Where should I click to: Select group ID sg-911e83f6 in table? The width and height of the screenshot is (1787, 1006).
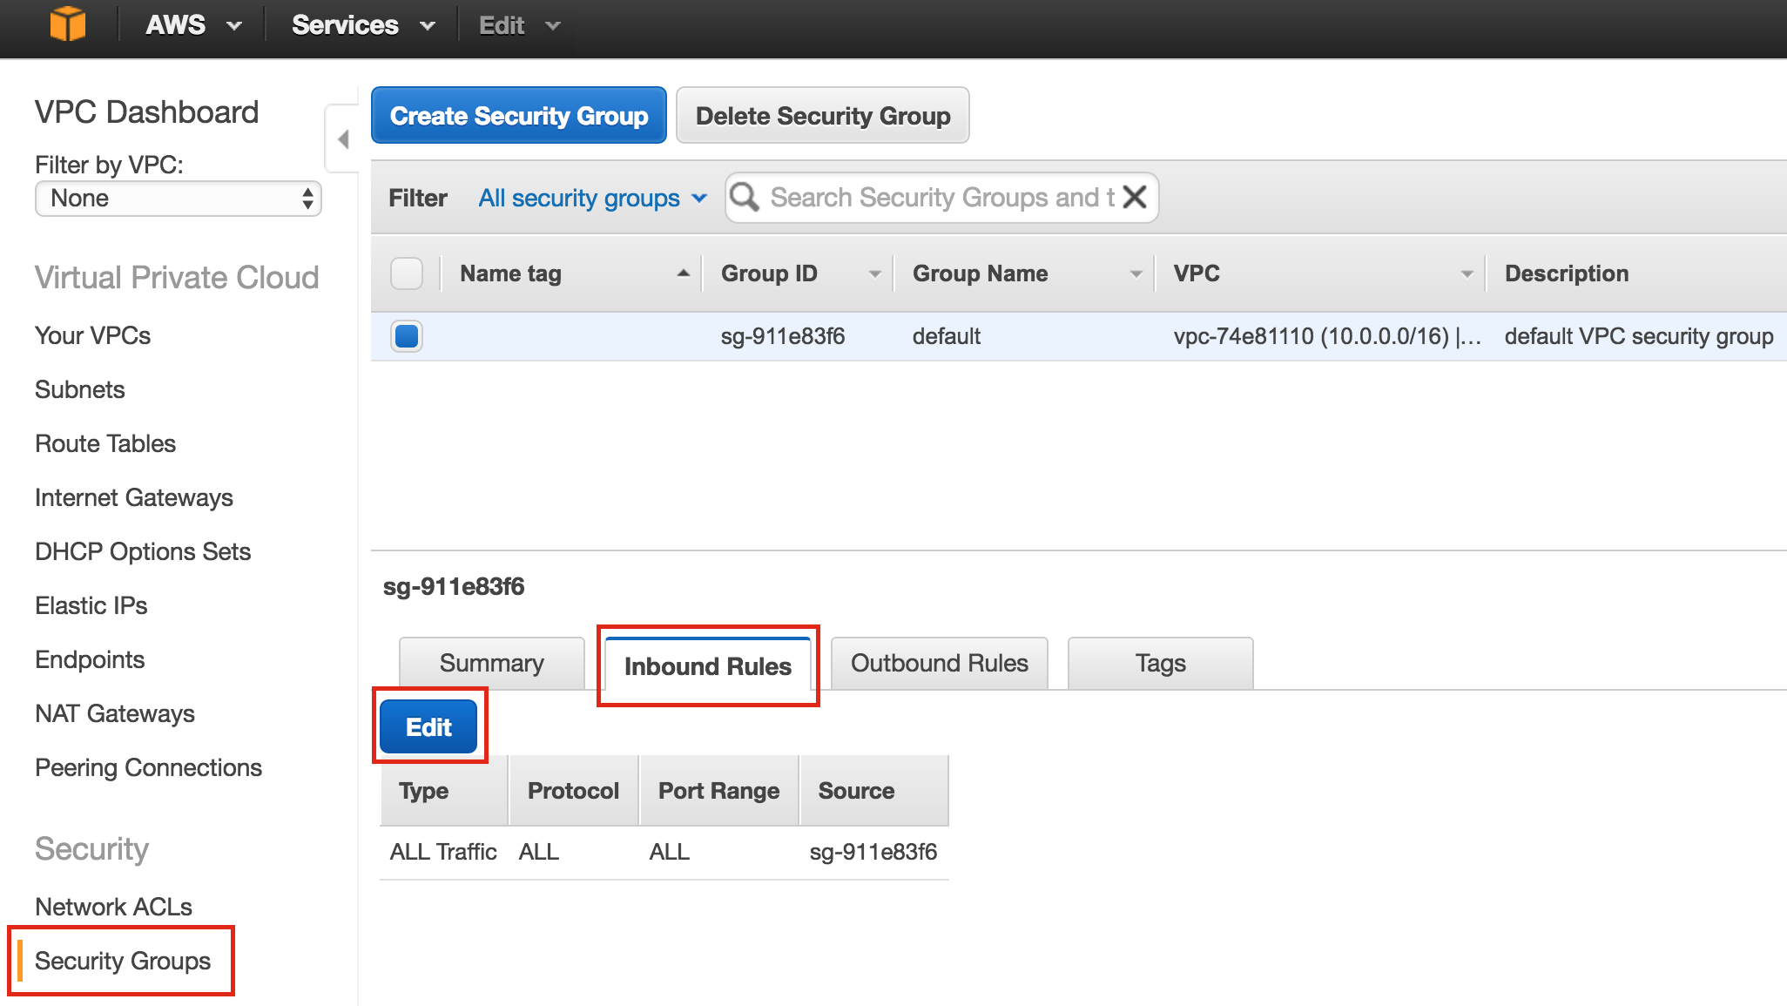[x=783, y=336]
